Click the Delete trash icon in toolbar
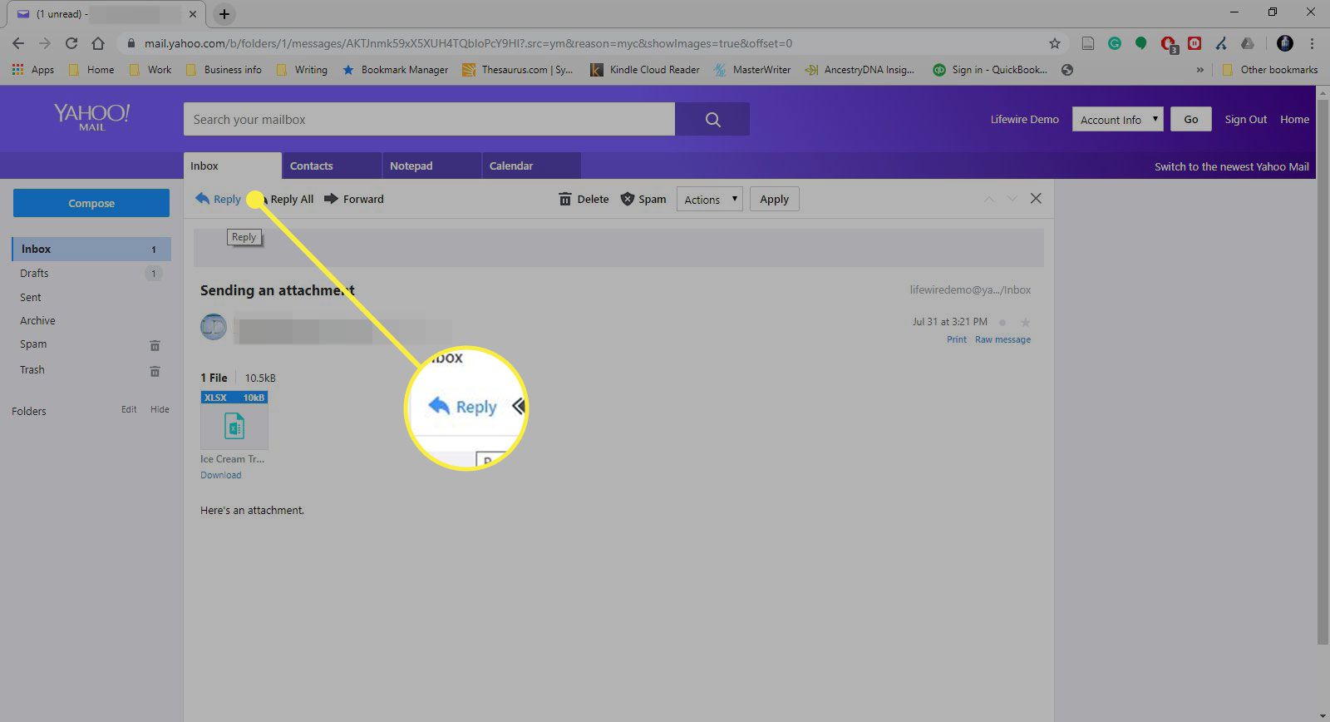The width and height of the screenshot is (1330, 722). click(x=565, y=199)
